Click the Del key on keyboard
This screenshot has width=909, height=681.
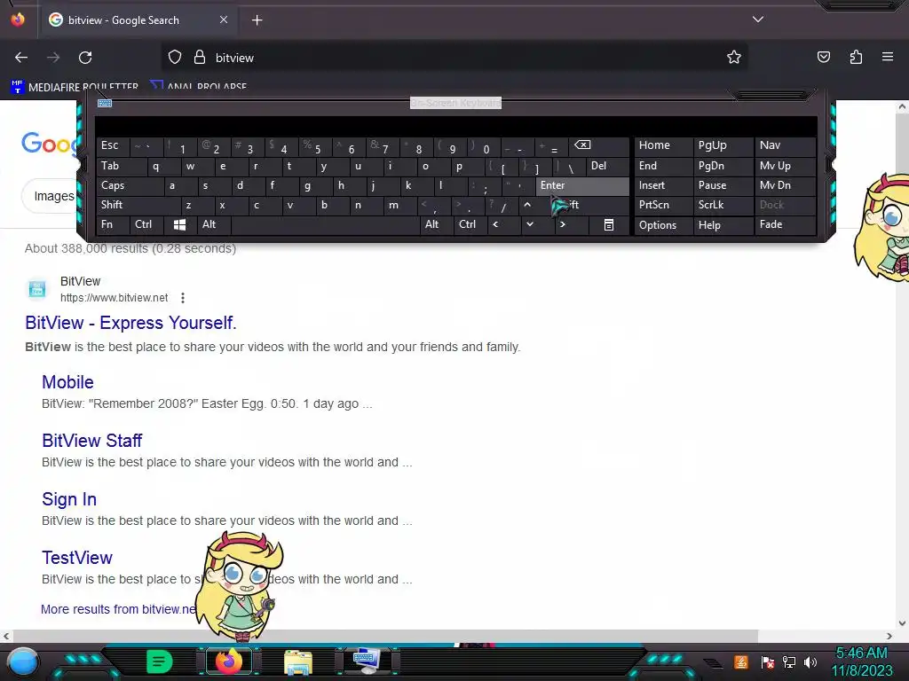[x=607, y=166]
